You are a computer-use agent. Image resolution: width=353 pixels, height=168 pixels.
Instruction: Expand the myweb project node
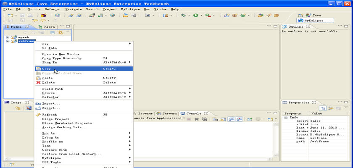(x=8, y=37)
